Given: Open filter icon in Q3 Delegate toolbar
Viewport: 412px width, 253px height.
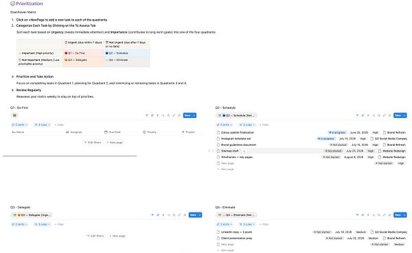Looking at the screenshot, I should click(152, 215).
